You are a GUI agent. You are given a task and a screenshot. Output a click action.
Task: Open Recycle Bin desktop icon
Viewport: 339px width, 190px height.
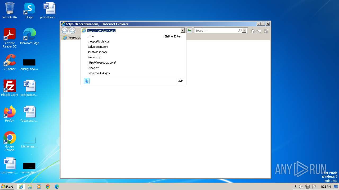pyautogui.click(x=10, y=11)
